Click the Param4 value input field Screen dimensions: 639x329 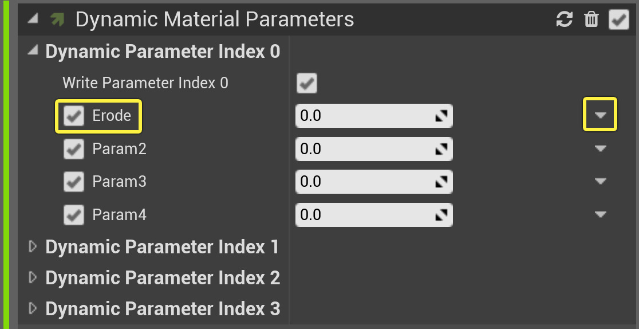(364, 216)
